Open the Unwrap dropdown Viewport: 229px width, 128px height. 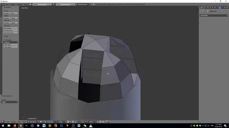point(11,42)
